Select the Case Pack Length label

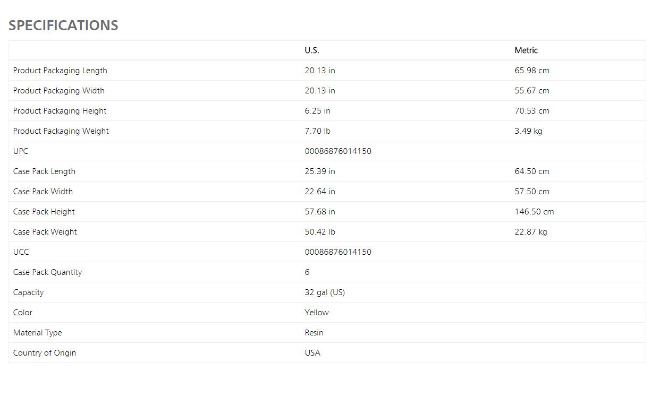(x=44, y=171)
